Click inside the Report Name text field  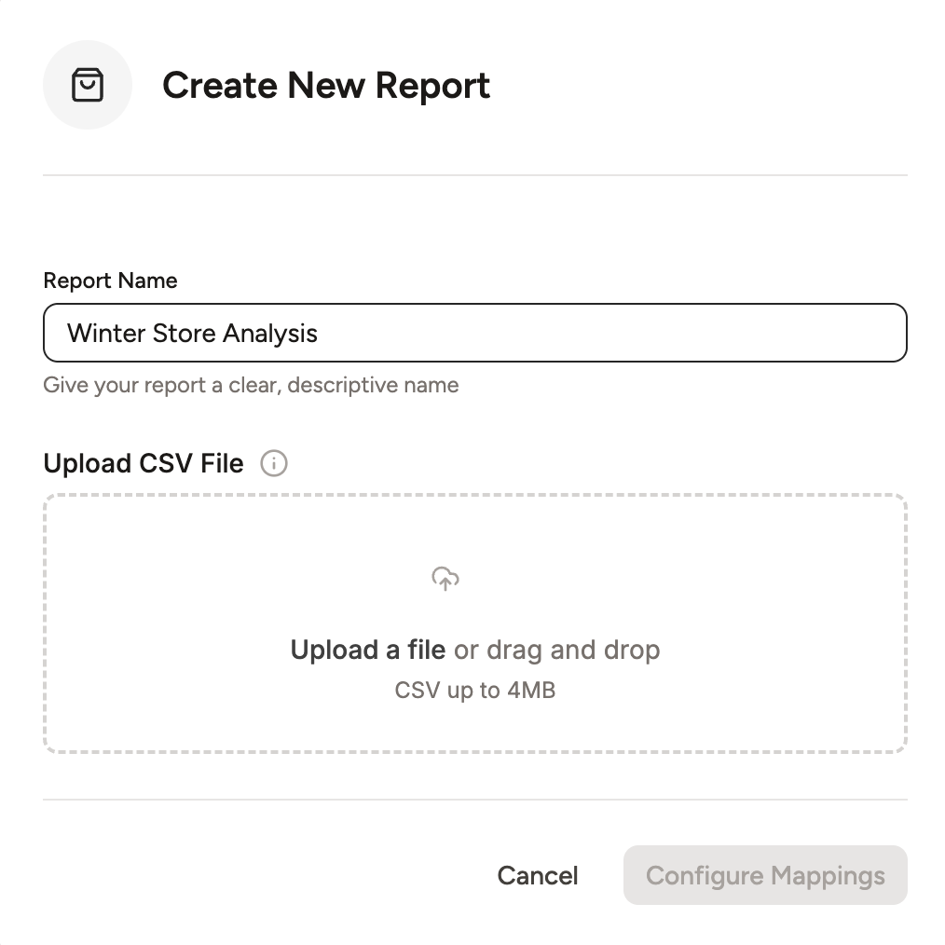(x=475, y=333)
